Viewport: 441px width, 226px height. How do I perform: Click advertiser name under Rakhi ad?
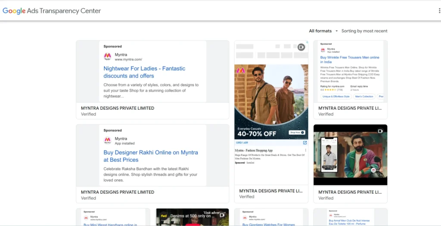coord(117,192)
